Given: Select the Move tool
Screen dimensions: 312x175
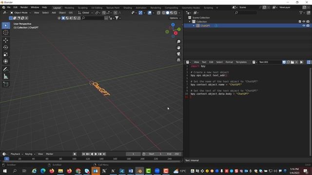Looking at the screenshot, I should (5, 40).
